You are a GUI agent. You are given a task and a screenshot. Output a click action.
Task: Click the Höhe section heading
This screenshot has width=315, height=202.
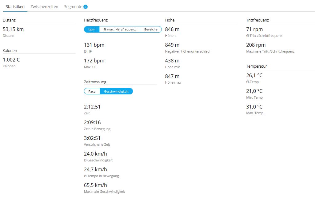[170, 20]
